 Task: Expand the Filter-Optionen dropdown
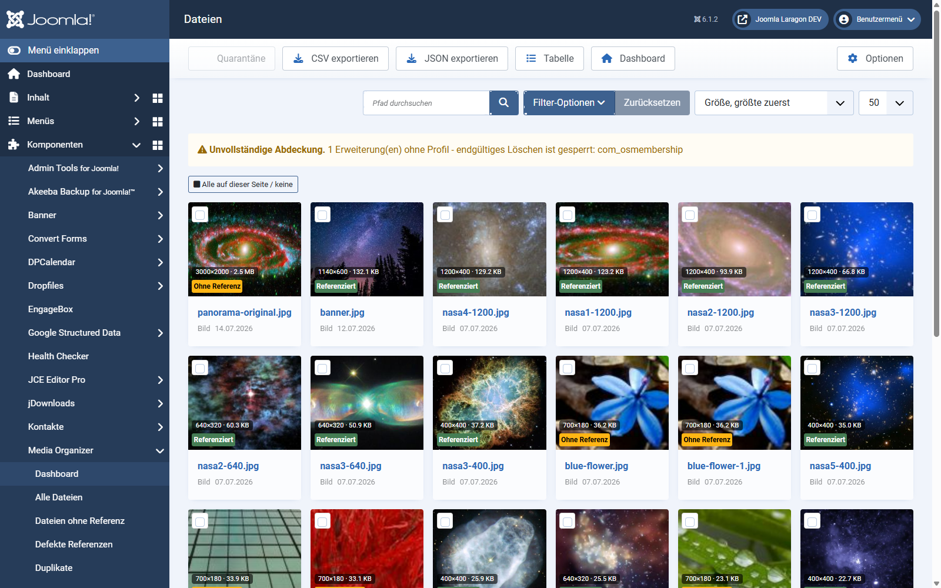pyautogui.click(x=569, y=103)
